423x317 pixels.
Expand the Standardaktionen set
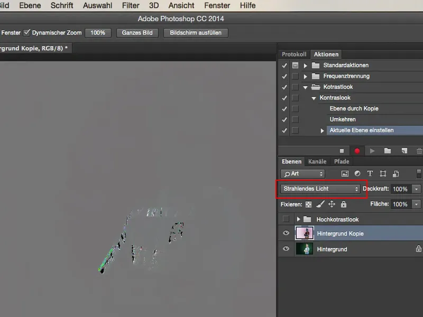[306, 66]
